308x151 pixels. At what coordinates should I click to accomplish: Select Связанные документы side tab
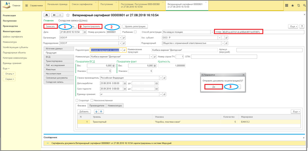(59, 78)
